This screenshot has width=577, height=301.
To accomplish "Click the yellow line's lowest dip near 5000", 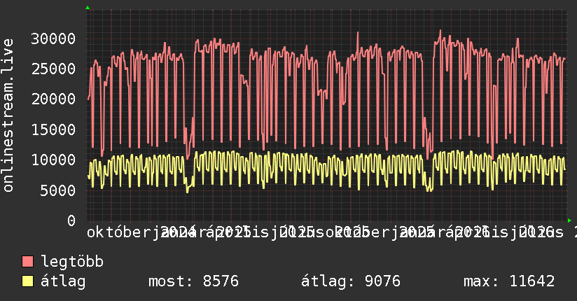I will (x=187, y=192).
